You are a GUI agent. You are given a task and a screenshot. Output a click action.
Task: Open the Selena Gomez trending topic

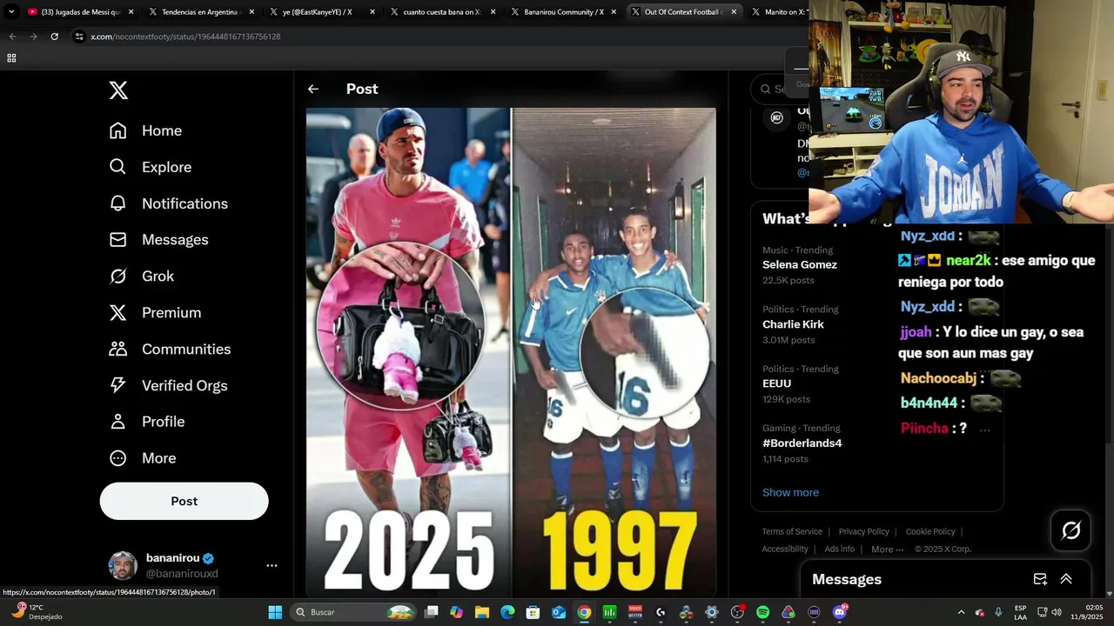pyautogui.click(x=800, y=264)
